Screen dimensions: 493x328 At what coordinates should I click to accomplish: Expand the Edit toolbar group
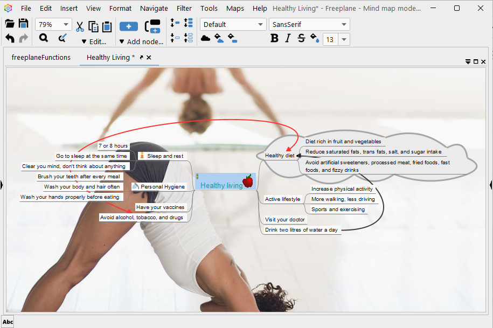pyautogui.click(x=94, y=41)
